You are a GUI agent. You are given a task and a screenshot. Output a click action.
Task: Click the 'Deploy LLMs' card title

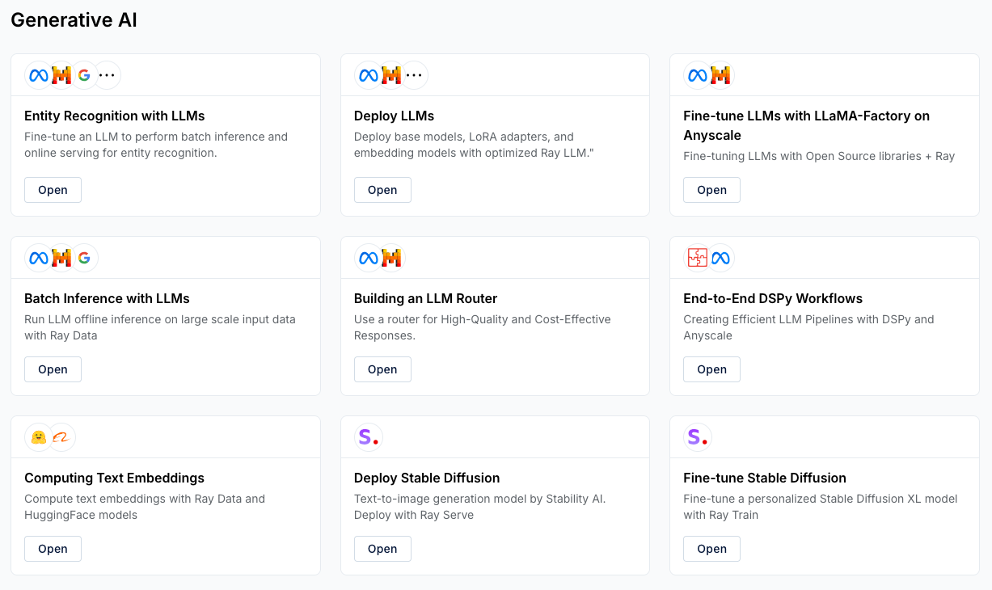pyautogui.click(x=395, y=116)
